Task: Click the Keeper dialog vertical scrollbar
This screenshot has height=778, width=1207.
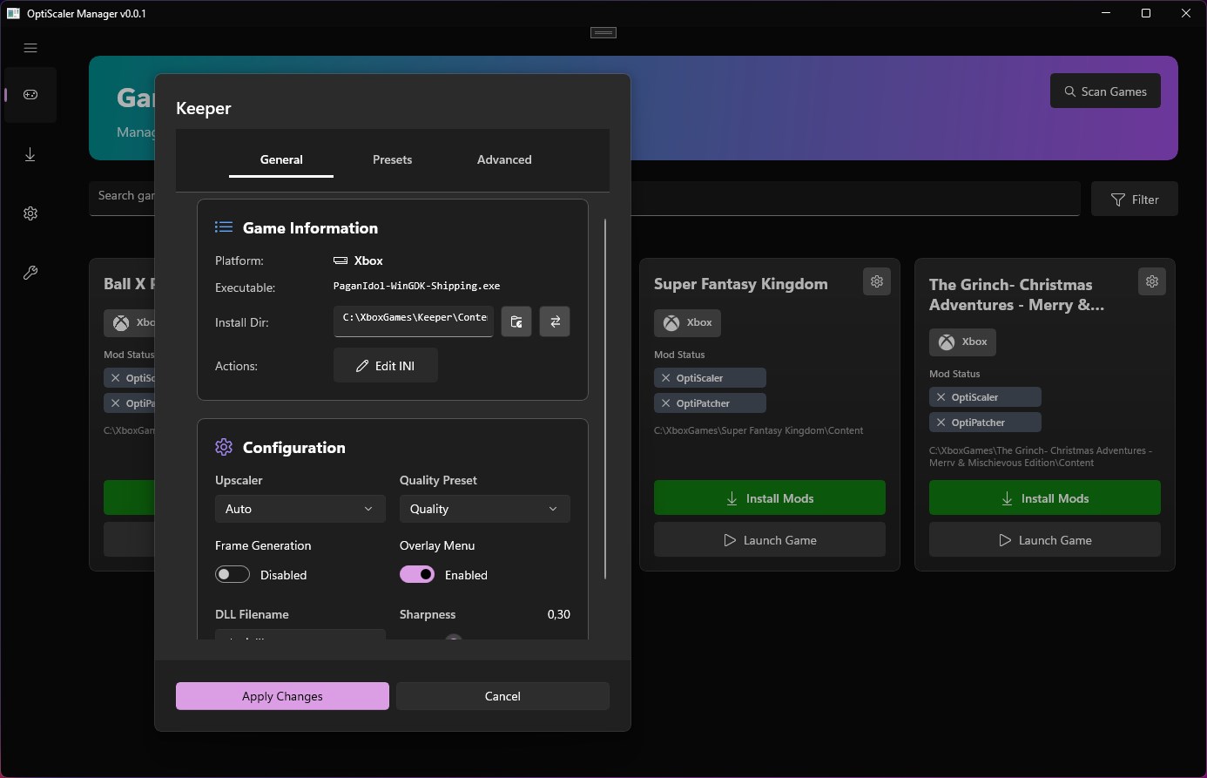Action: [x=605, y=399]
